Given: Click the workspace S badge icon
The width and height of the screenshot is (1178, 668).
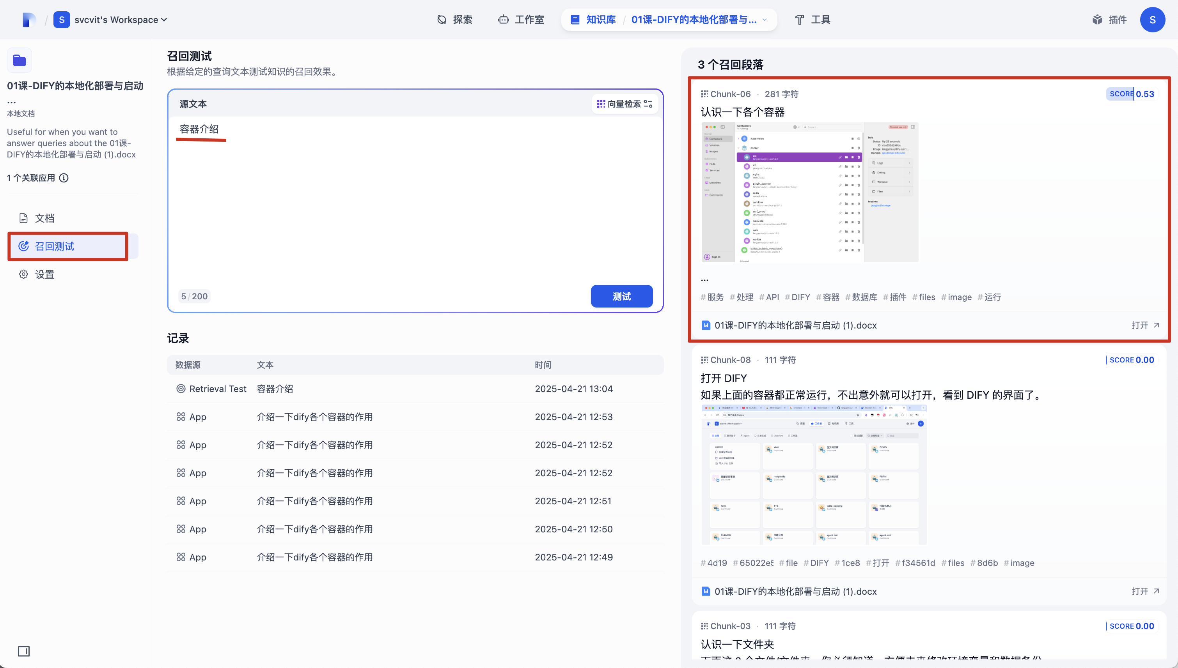Looking at the screenshot, I should pos(62,20).
